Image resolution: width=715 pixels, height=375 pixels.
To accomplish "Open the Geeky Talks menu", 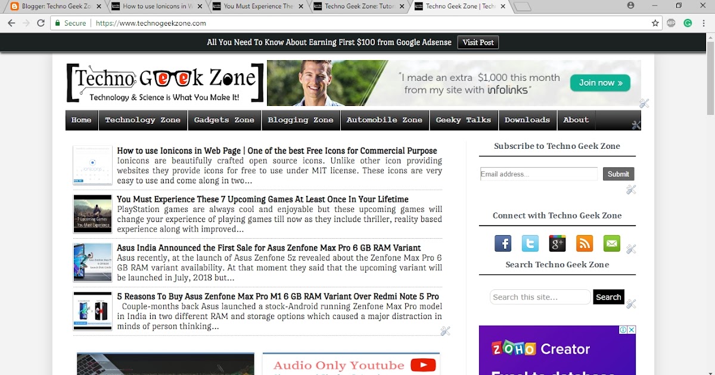I will click(x=464, y=120).
